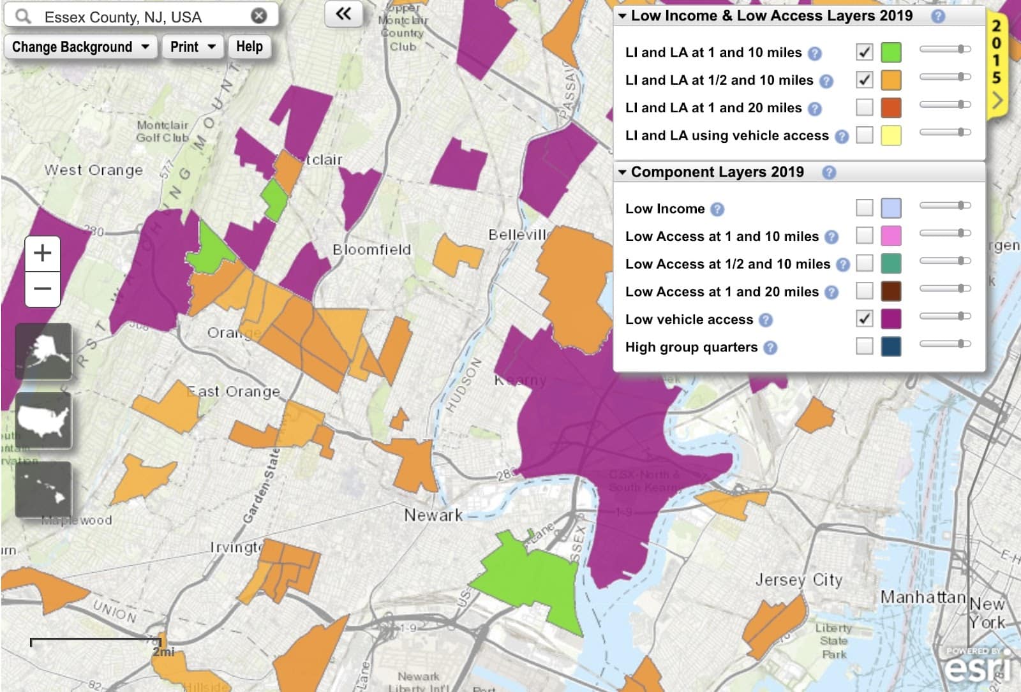
Task: Adjust Low Income layer transparency slider
Action: click(x=945, y=205)
